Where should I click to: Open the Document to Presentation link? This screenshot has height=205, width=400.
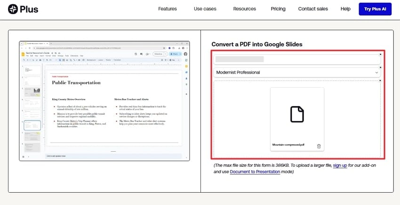(255, 172)
